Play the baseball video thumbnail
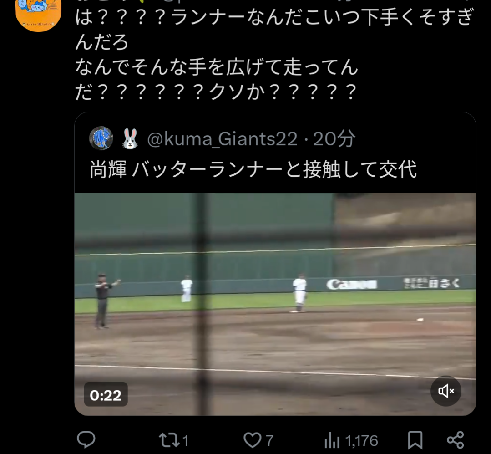 tap(275, 304)
